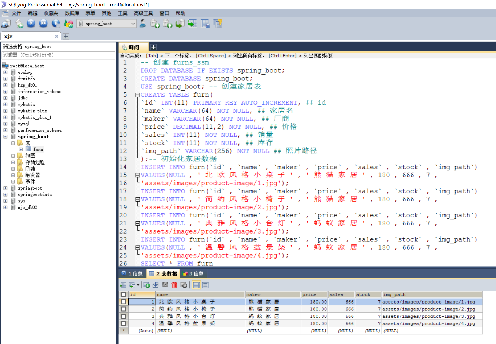Switch to form text view icon
The width and height of the screenshot is (496, 344).
click(x=206, y=285)
